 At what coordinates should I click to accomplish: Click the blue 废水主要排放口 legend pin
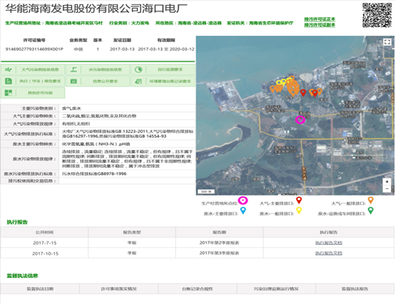(x=243, y=211)
